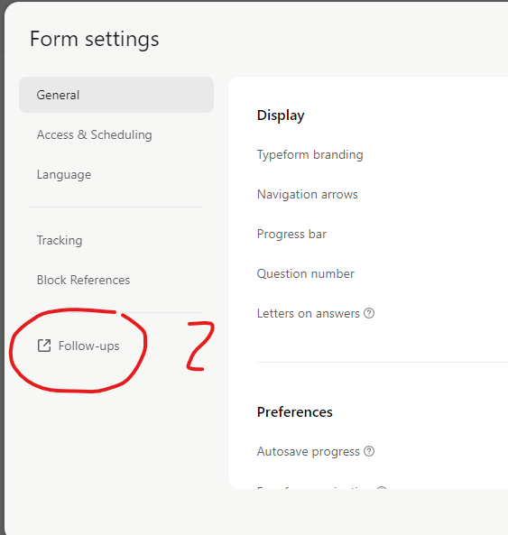Image resolution: width=508 pixels, height=535 pixels.
Task: Click the hand-drawn red number annotation
Action: (x=200, y=346)
